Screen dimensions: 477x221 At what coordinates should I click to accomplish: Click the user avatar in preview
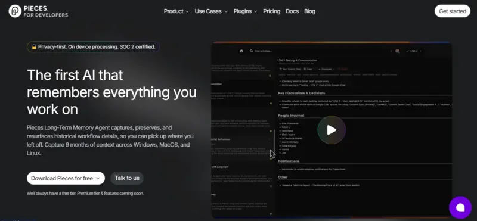pyautogui.click(x=397, y=51)
